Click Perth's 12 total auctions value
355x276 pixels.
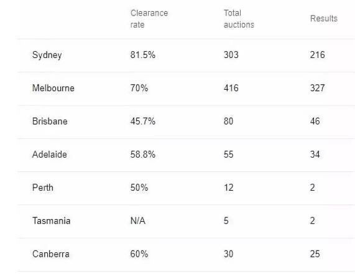pyautogui.click(x=228, y=188)
